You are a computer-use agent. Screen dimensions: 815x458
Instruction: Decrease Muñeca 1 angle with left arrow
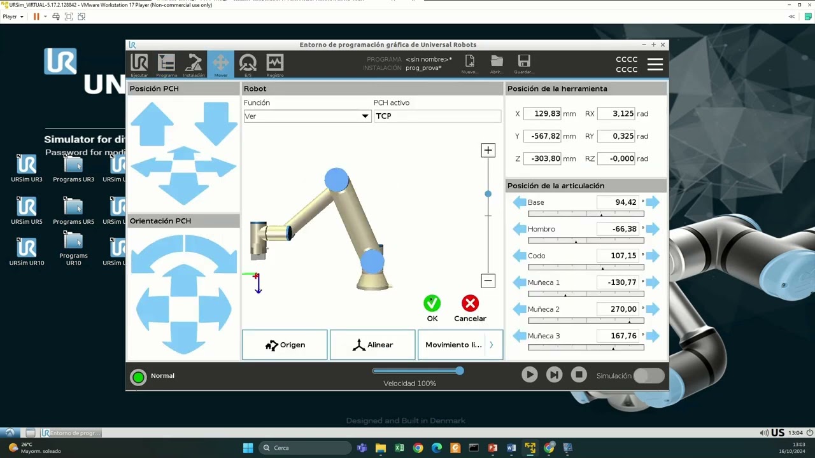click(x=520, y=282)
